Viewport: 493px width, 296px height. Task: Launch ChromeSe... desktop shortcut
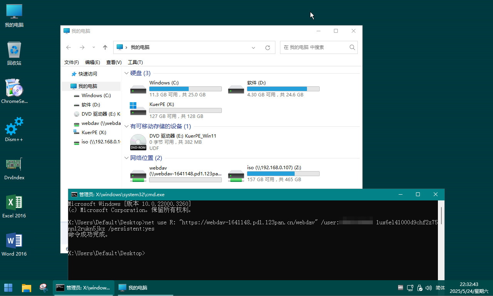tap(14, 92)
